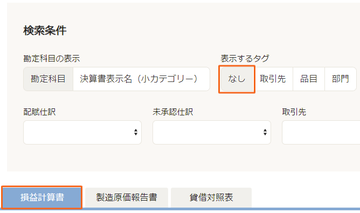Choose 品目 tag option
360x213 pixels.
tap(309, 79)
